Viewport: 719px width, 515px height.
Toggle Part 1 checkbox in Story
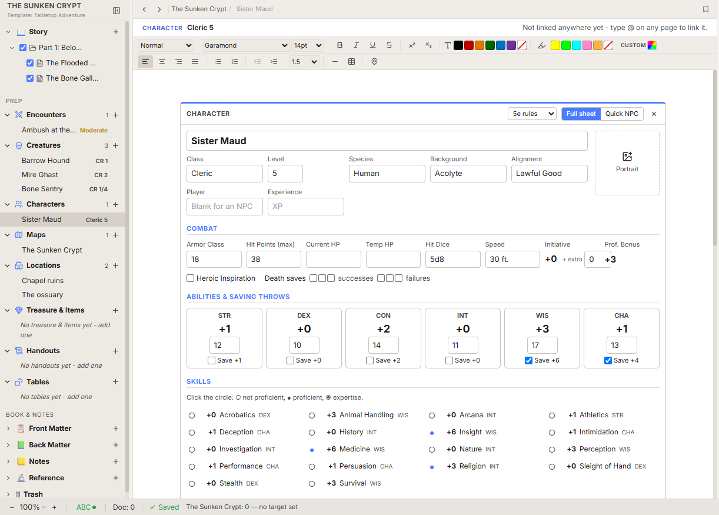coord(23,48)
